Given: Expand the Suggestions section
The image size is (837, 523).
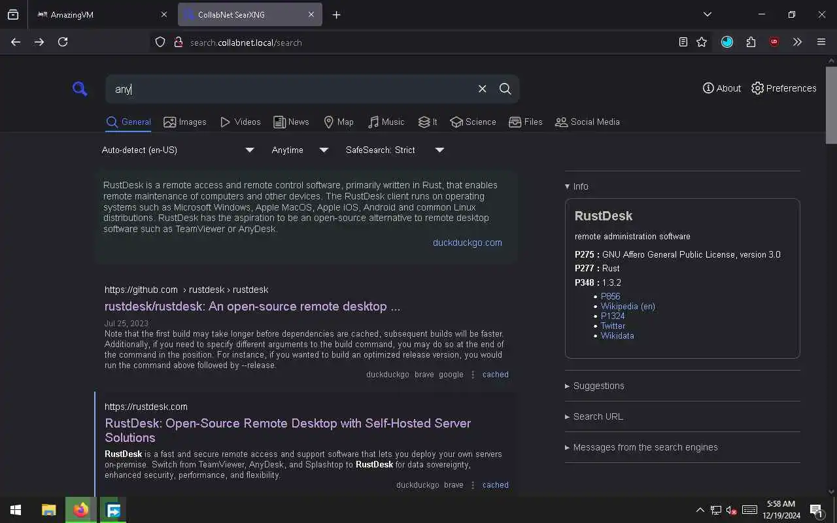Looking at the screenshot, I should (x=594, y=386).
